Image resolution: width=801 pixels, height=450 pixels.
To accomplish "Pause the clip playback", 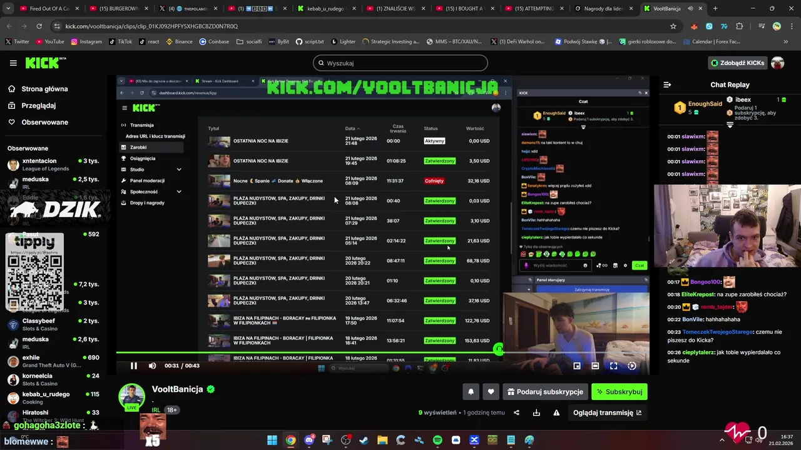I will (133, 366).
